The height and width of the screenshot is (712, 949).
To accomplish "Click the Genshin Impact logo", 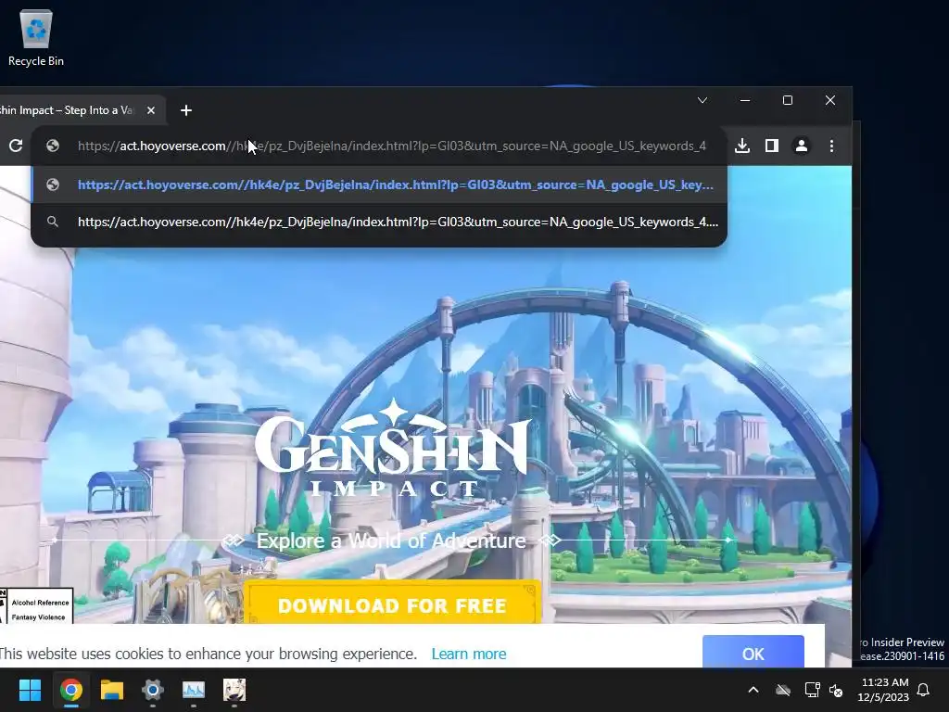I will pyautogui.click(x=392, y=448).
